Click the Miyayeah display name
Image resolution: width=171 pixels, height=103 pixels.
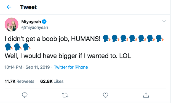click(x=31, y=22)
